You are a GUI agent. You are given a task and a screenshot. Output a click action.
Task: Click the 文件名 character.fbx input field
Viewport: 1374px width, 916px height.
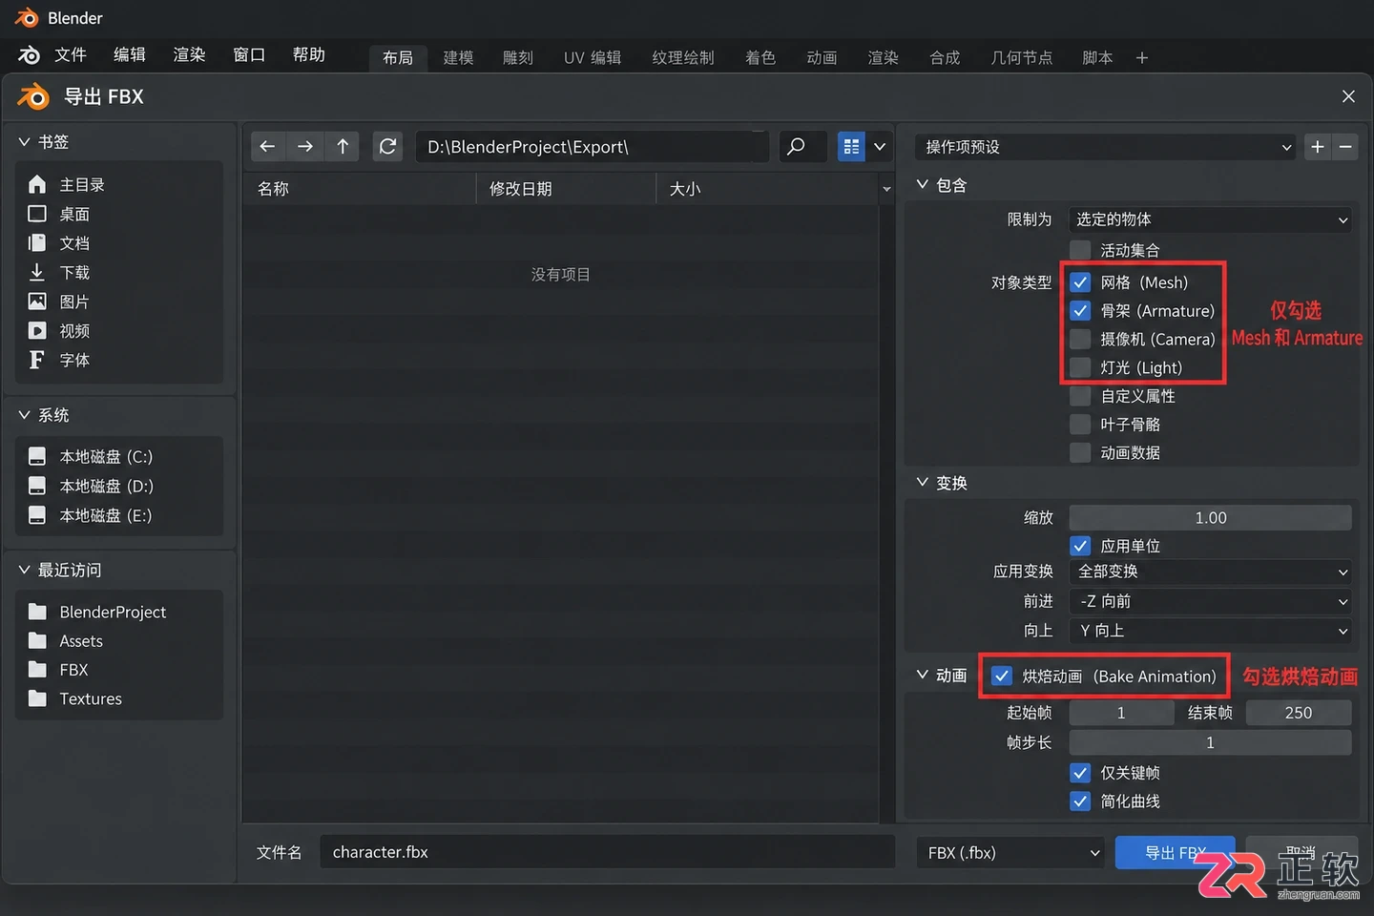[x=607, y=852]
